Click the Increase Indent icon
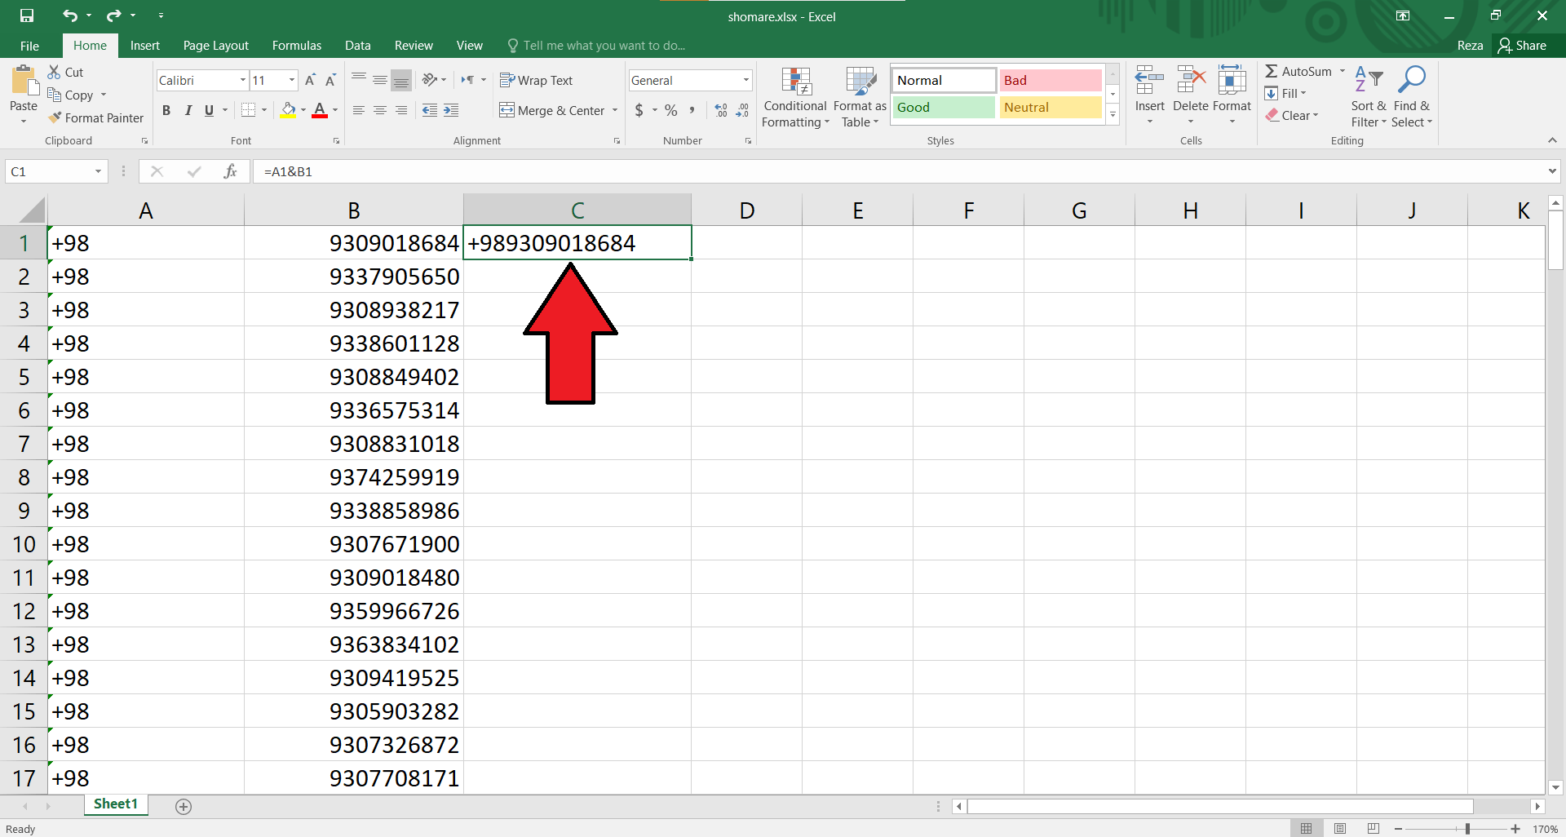This screenshot has height=837, width=1566. tap(451, 110)
